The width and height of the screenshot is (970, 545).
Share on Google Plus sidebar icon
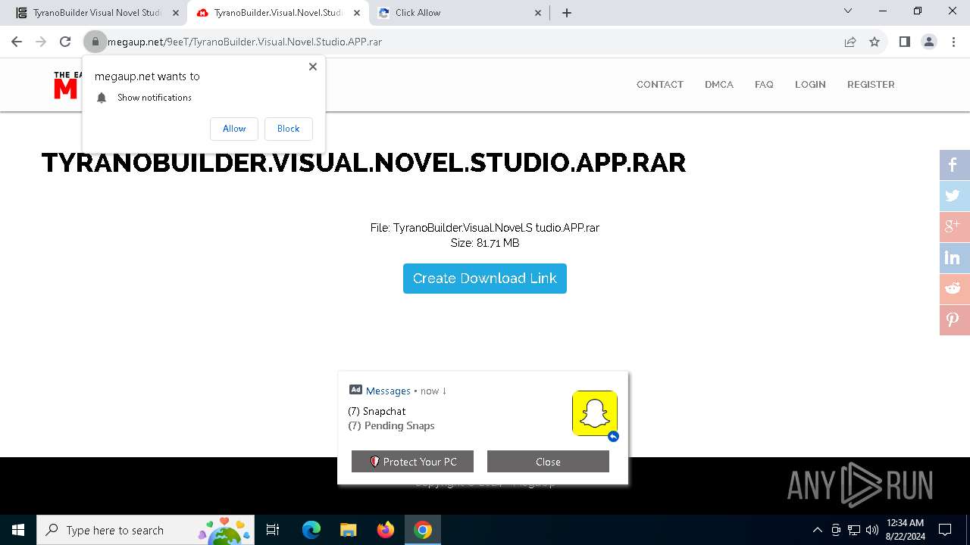[x=955, y=227]
